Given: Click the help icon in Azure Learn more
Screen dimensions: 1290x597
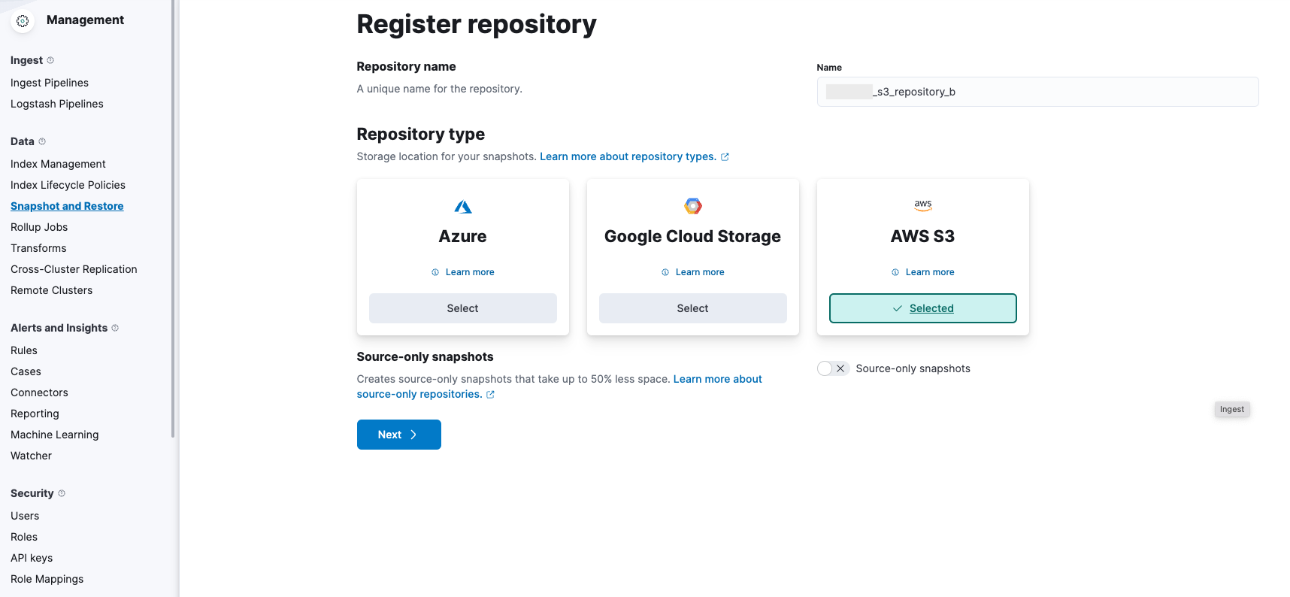Looking at the screenshot, I should (x=435, y=272).
